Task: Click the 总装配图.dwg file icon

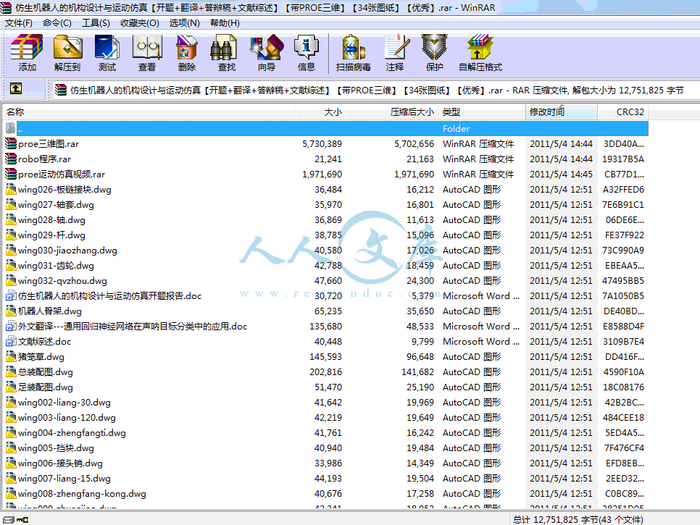Action: pos(11,372)
